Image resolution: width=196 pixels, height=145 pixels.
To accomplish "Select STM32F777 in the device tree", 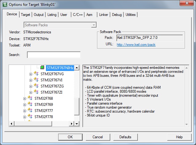I will click(44, 111).
